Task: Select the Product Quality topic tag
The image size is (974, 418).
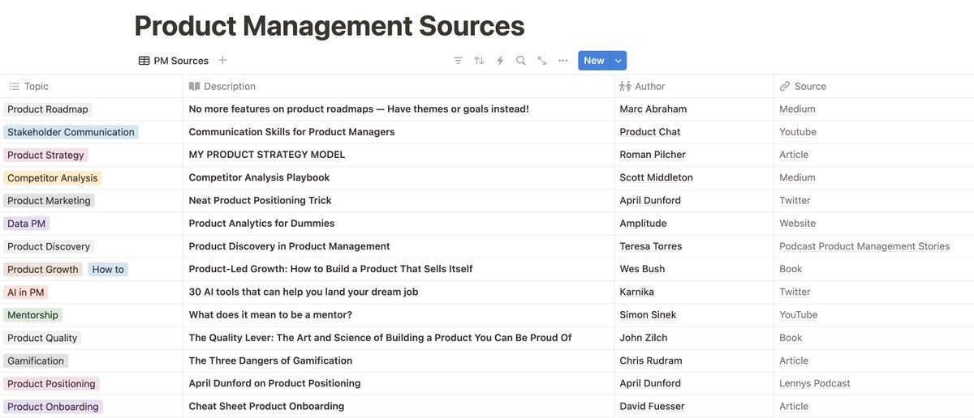Action: click(42, 338)
